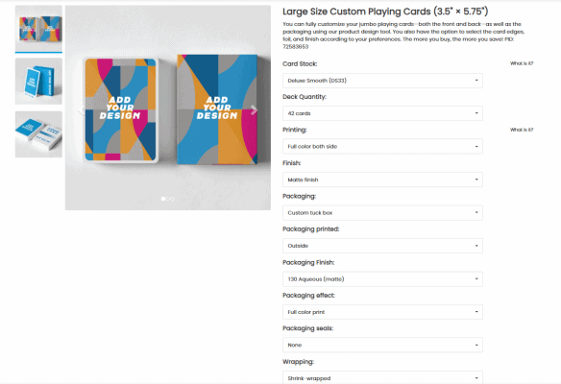View the colorful pattern cards thumbnail
This screenshot has height=384, width=561.
[38, 29]
